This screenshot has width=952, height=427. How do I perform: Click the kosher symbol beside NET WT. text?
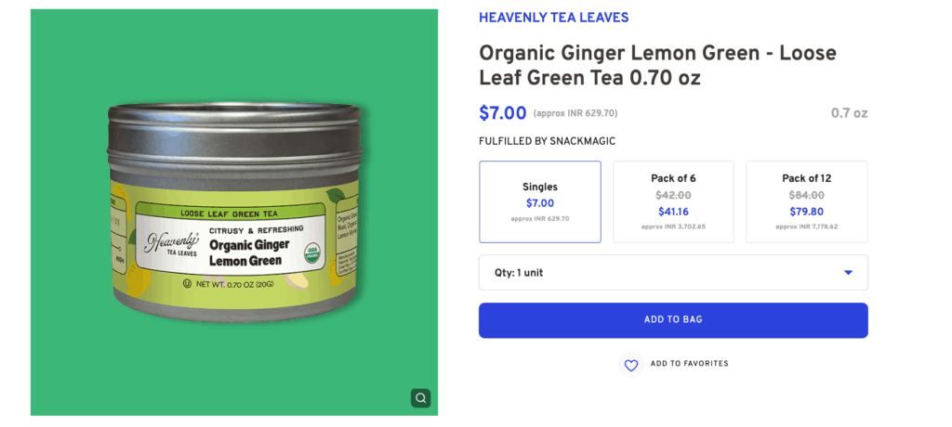coord(187,282)
